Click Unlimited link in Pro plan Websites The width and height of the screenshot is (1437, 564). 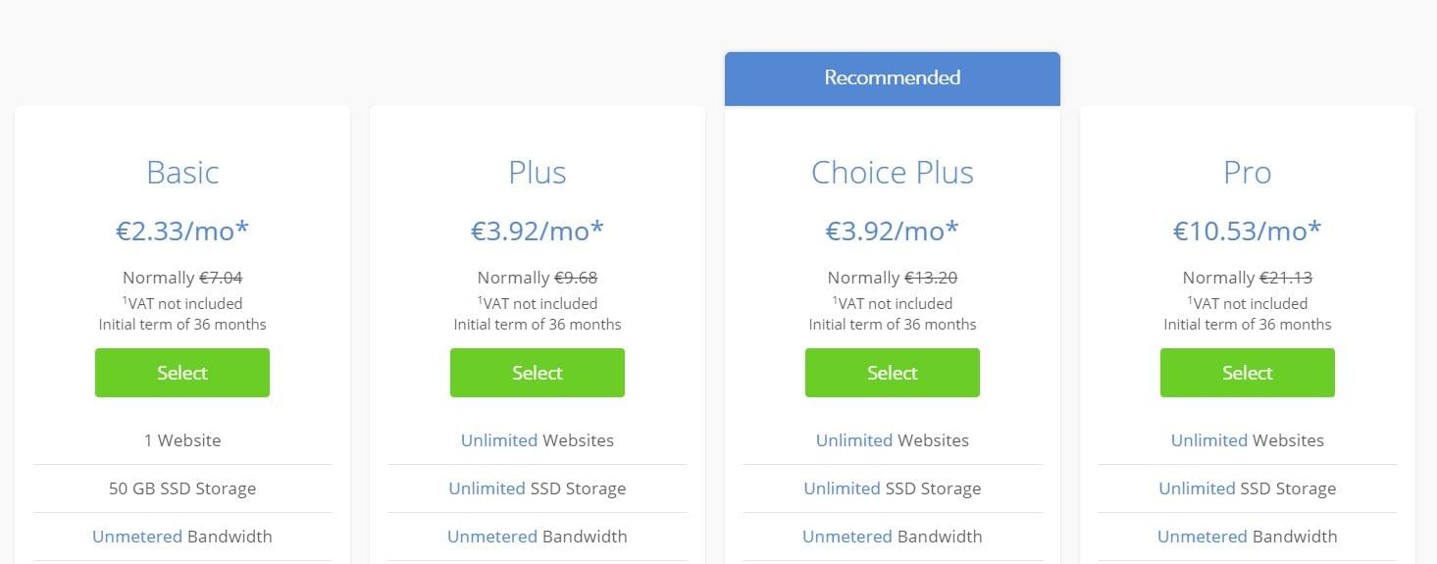pyautogui.click(x=1209, y=440)
